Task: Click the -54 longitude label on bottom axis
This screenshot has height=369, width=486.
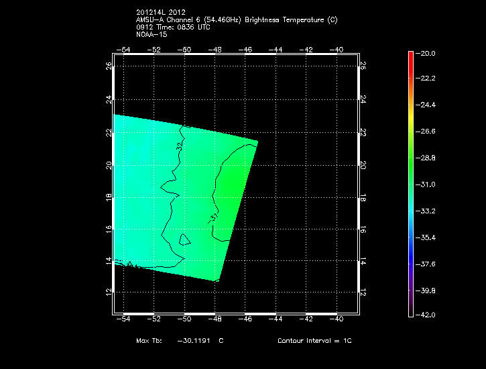Action: pyautogui.click(x=123, y=320)
